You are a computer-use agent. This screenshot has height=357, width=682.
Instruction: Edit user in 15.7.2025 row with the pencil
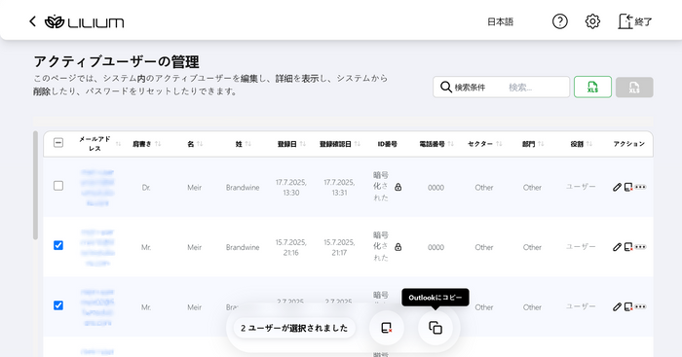coord(617,247)
